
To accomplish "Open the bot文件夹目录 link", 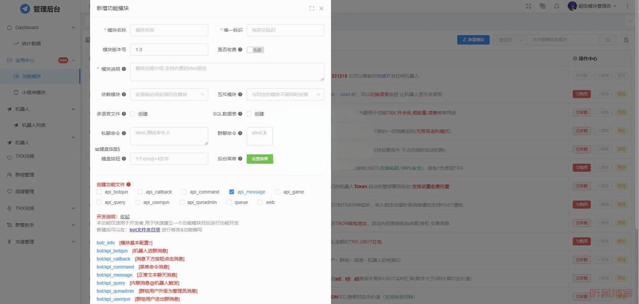I will 145,230.
